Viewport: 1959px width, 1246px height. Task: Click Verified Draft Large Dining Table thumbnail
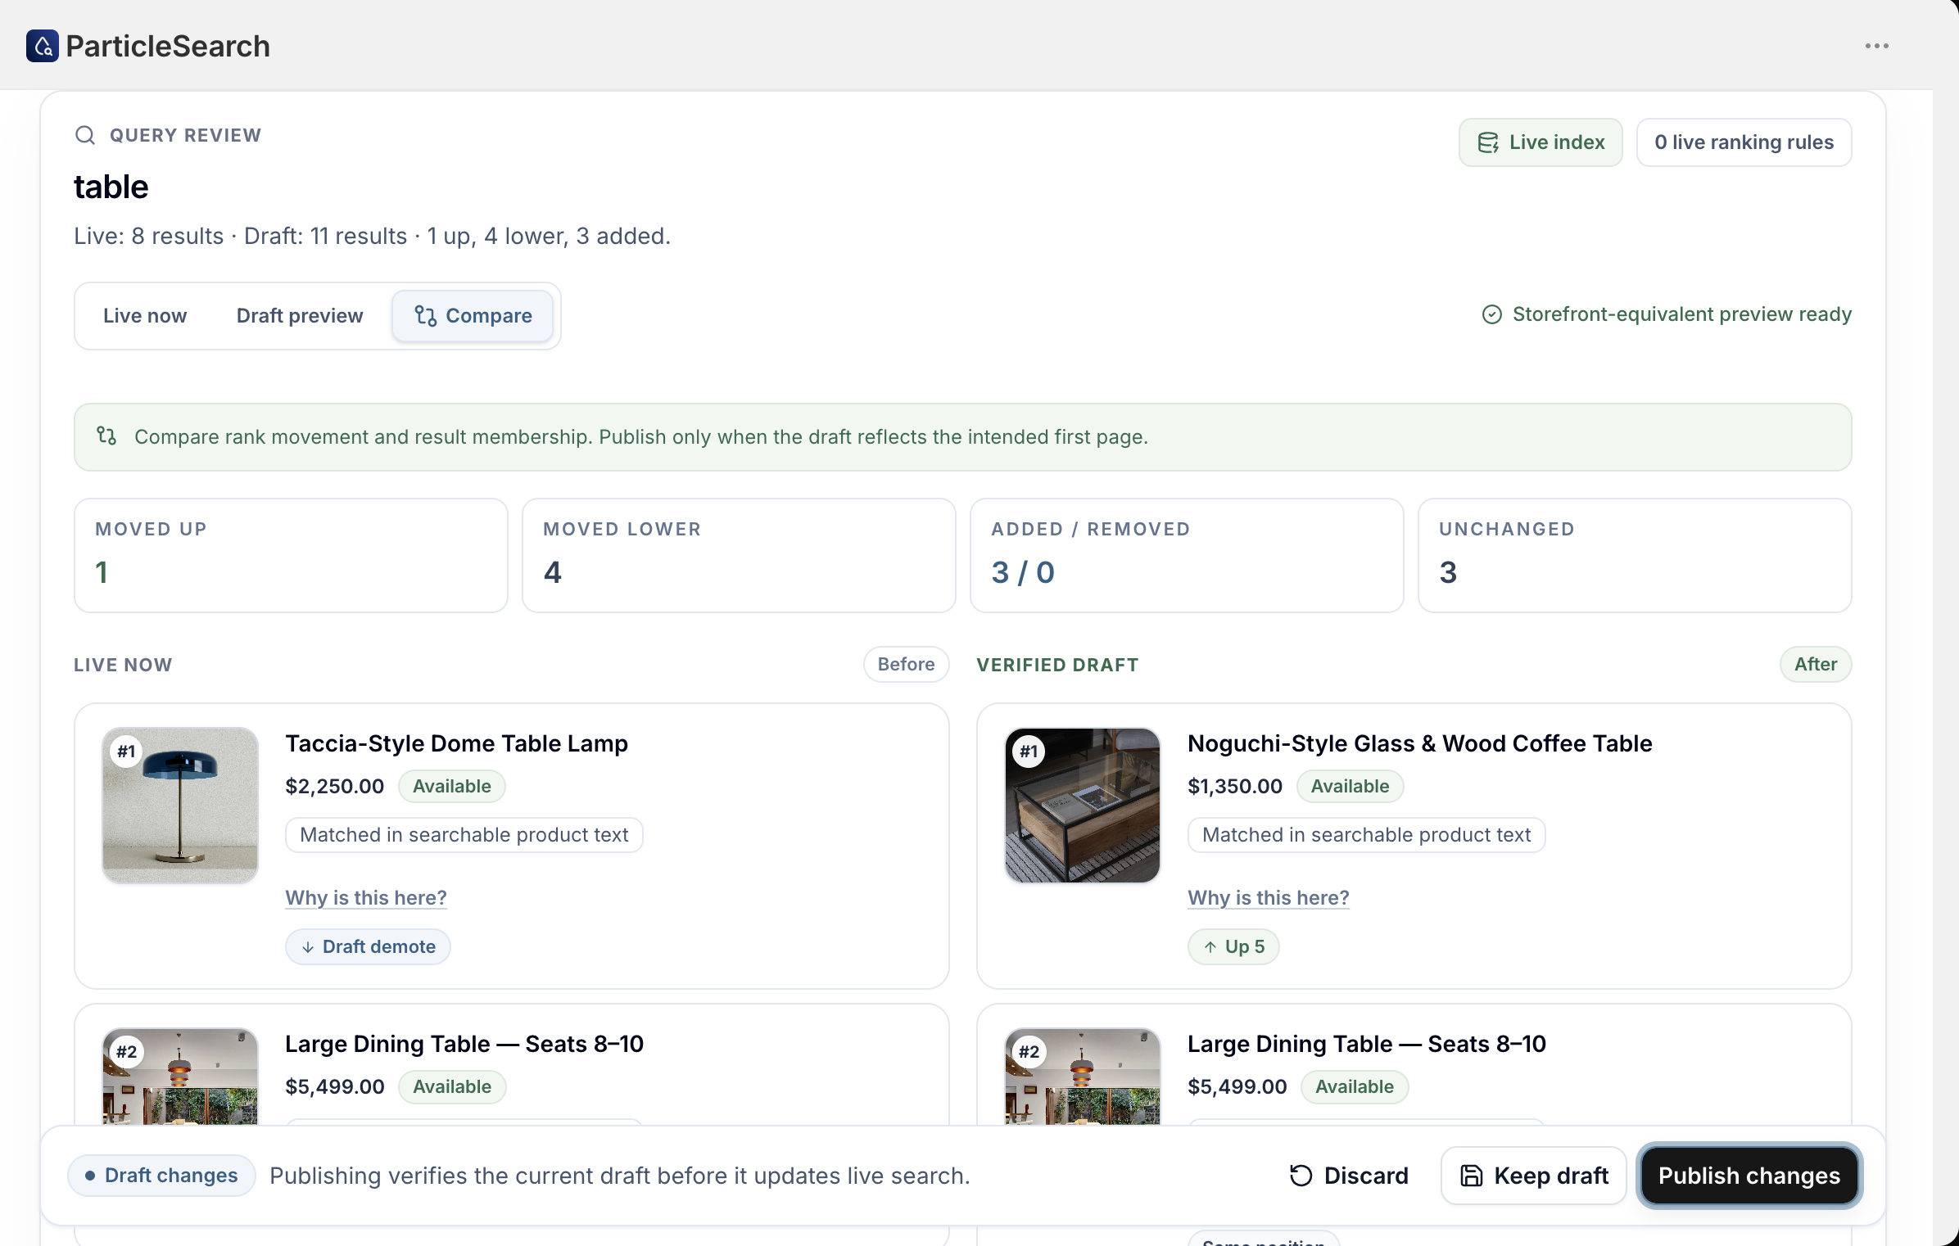pos(1083,1076)
